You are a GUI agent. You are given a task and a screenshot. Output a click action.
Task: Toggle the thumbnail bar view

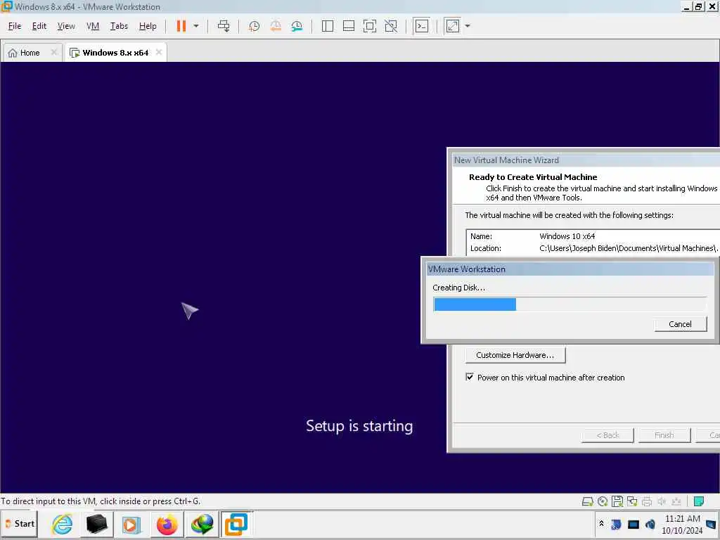(x=349, y=26)
